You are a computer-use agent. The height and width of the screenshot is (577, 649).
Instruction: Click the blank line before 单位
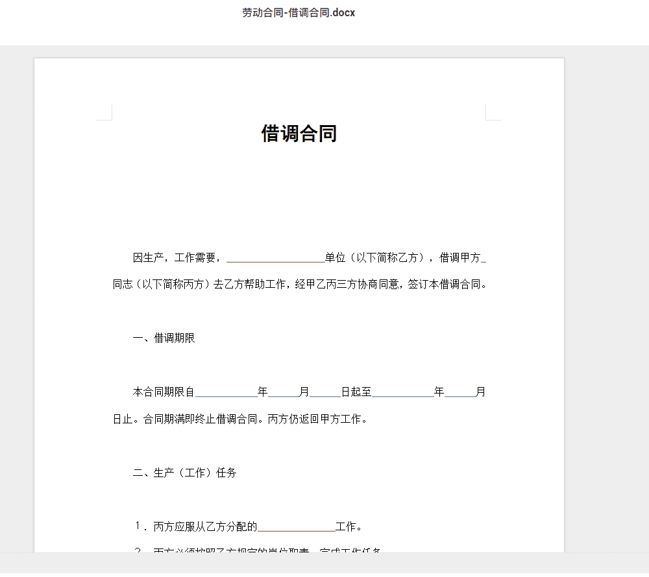tap(276, 259)
